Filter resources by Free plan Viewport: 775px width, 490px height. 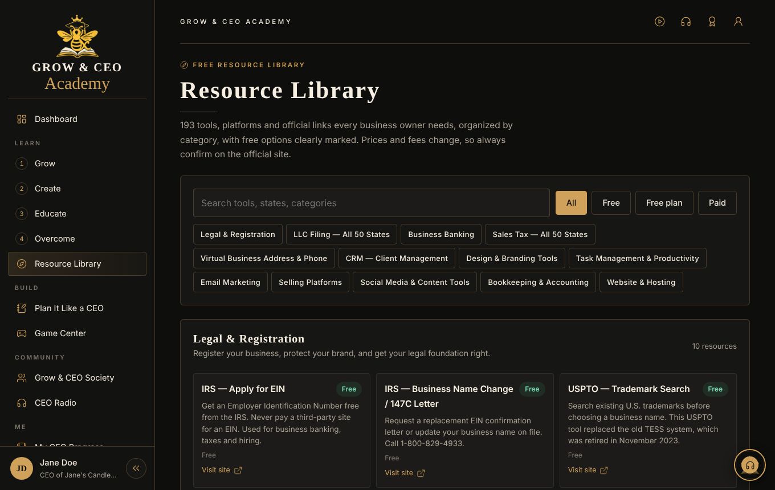click(x=664, y=203)
